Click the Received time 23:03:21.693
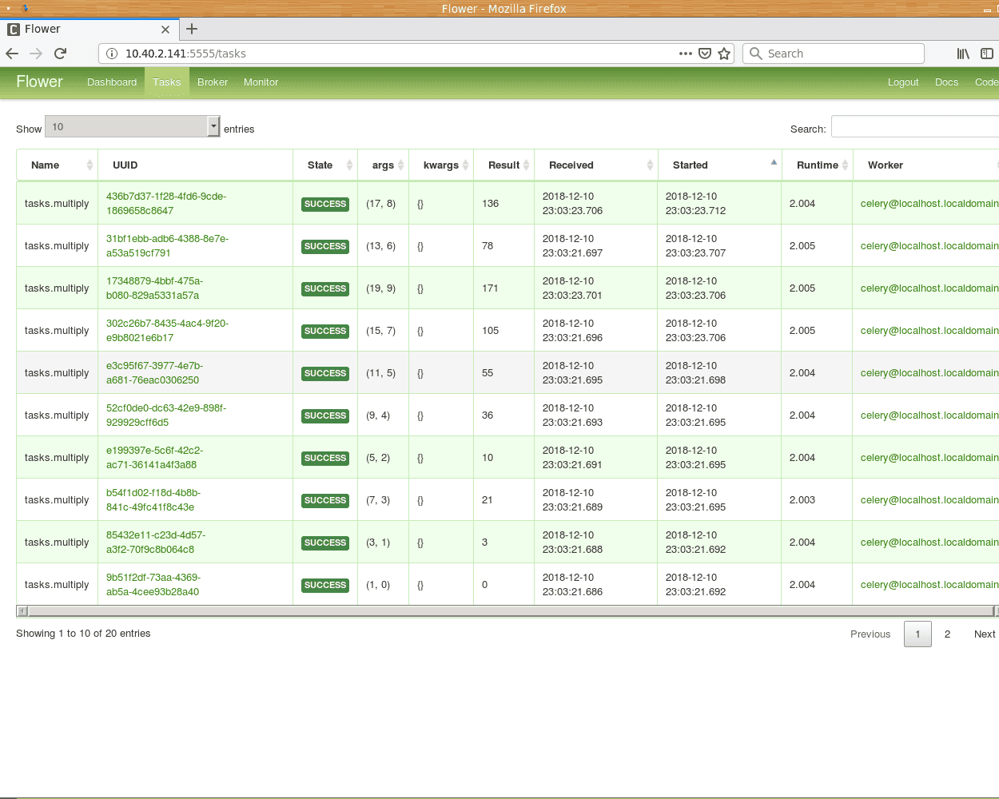This screenshot has width=999, height=799. 572,423
